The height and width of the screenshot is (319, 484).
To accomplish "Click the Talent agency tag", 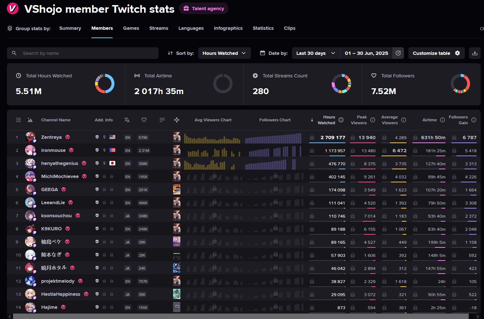I will (x=204, y=9).
